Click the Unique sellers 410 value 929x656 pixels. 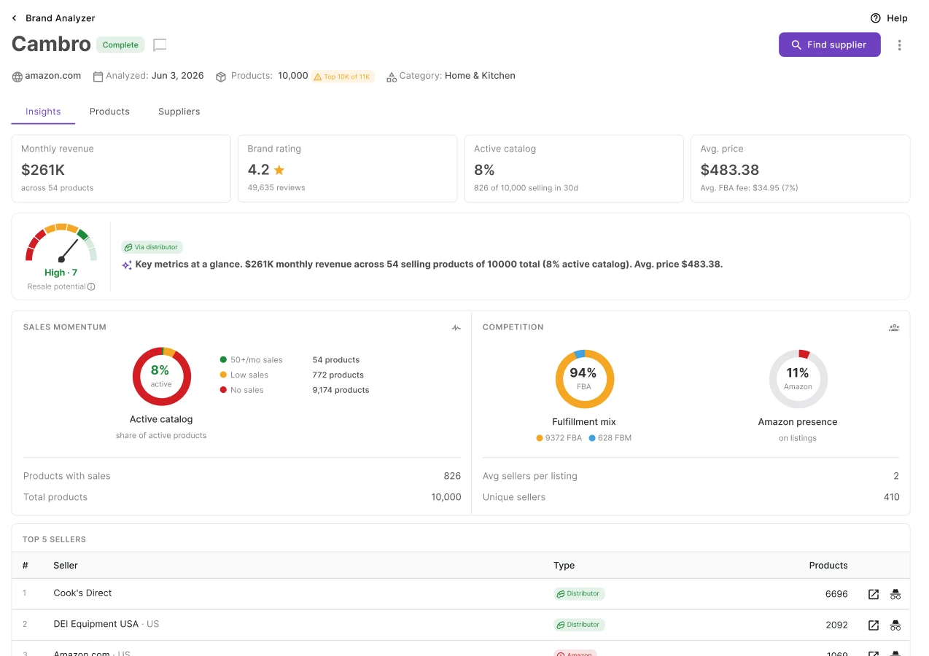click(x=891, y=497)
